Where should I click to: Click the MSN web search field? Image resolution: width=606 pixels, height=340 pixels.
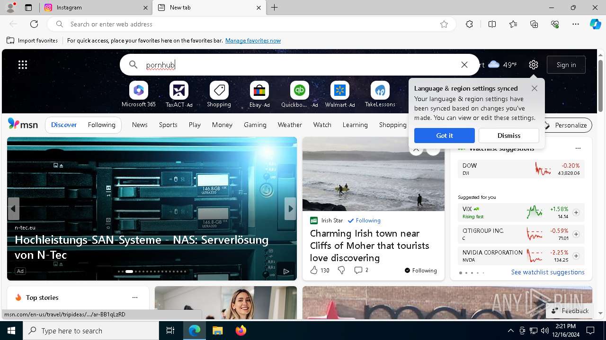click(301, 65)
